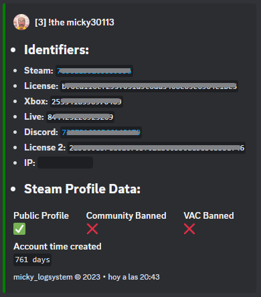Click the Public Profile field title
Viewport: 261px width, 297px height.
click(41, 215)
